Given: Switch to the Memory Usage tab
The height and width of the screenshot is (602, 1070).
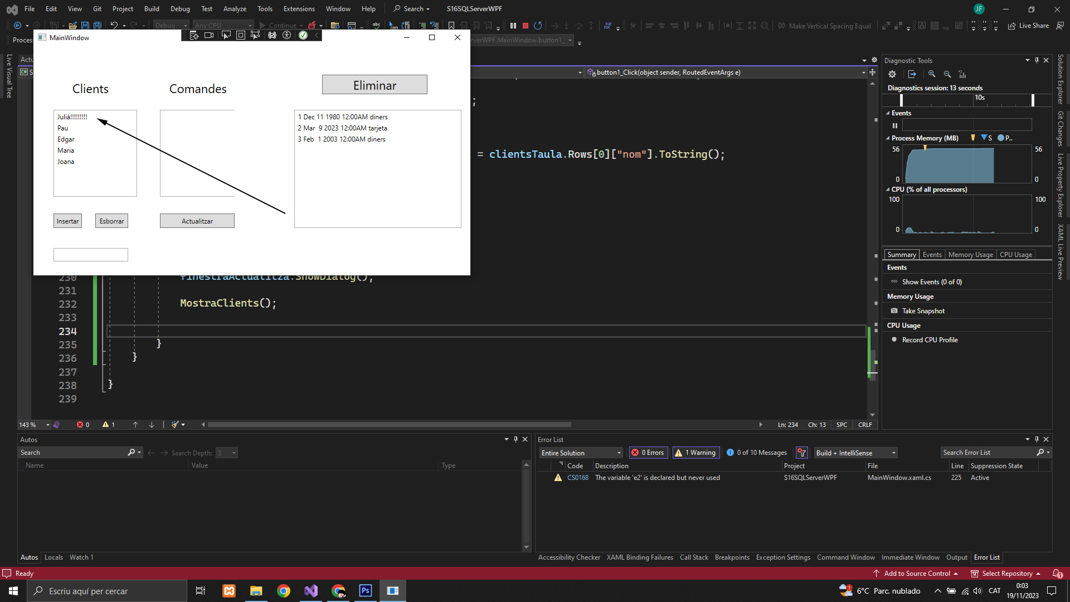Looking at the screenshot, I should pyautogui.click(x=970, y=255).
